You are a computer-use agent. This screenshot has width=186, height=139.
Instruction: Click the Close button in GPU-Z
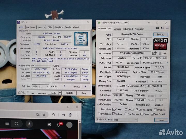click(161, 120)
